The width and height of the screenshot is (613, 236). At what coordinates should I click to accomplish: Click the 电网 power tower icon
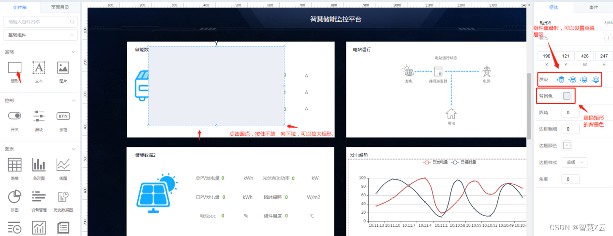[x=486, y=72]
